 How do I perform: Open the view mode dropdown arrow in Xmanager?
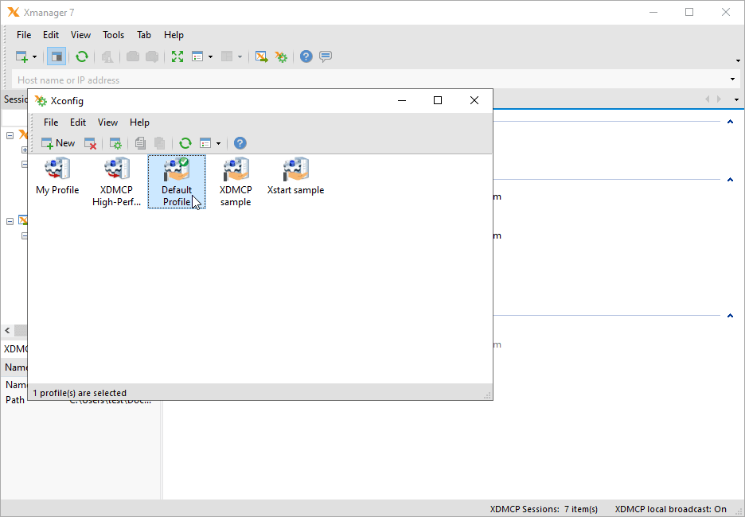tap(210, 57)
